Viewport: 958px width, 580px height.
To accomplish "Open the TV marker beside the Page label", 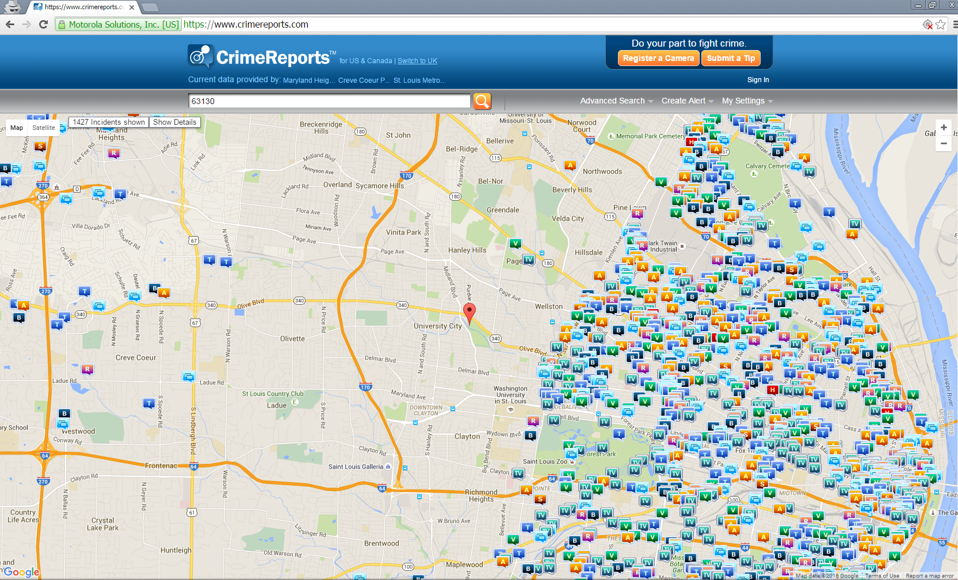I will point(528,260).
